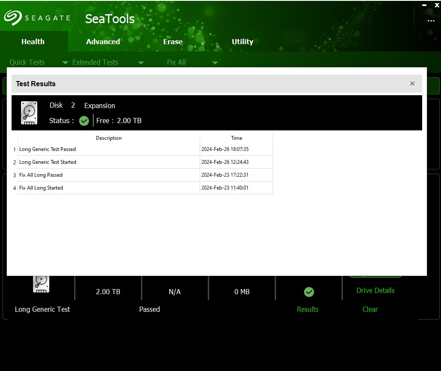Image resolution: width=441 pixels, height=371 pixels.
Task: Close the Test Results dialog
Action: [412, 84]
